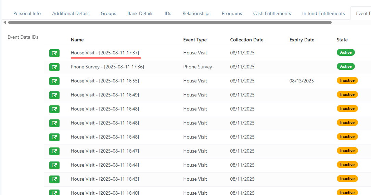Image resolution: width=371 pixels, height=195 pixels.
Task: Click the scrollbar left arrow under the tabs
Action: point(5,23)
